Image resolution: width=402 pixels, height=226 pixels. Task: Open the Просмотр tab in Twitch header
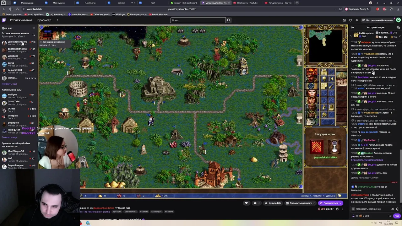point(44,20)
